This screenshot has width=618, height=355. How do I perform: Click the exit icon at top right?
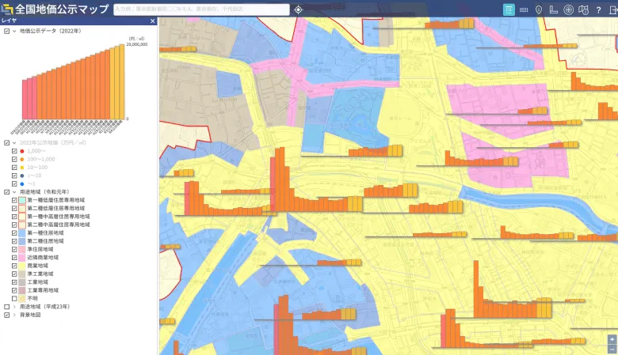[612, 9]
